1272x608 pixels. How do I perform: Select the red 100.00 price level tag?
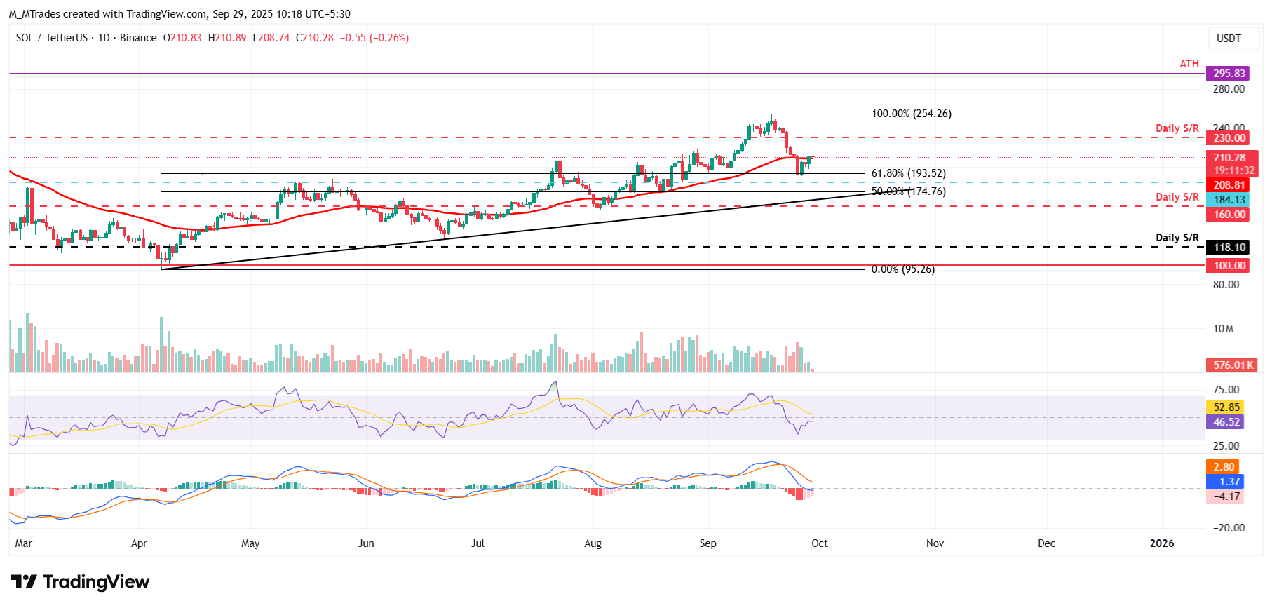[1229, 266]
